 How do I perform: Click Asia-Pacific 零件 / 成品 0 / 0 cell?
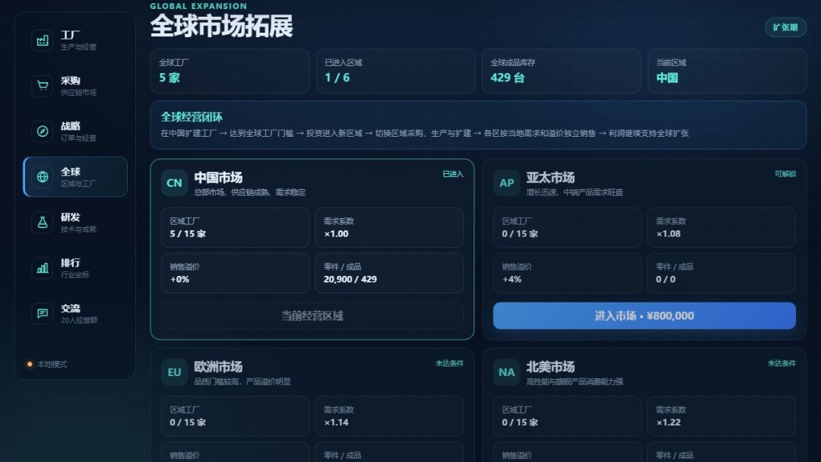(721, 273)
